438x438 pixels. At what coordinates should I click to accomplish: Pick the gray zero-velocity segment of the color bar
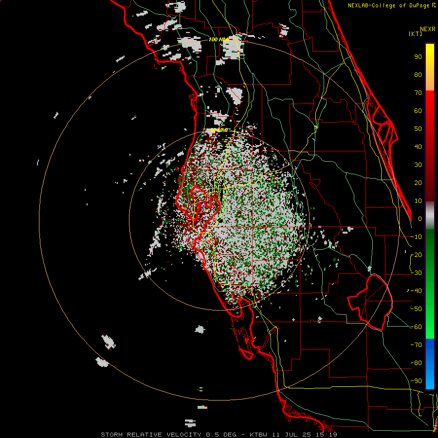(430, 216)
